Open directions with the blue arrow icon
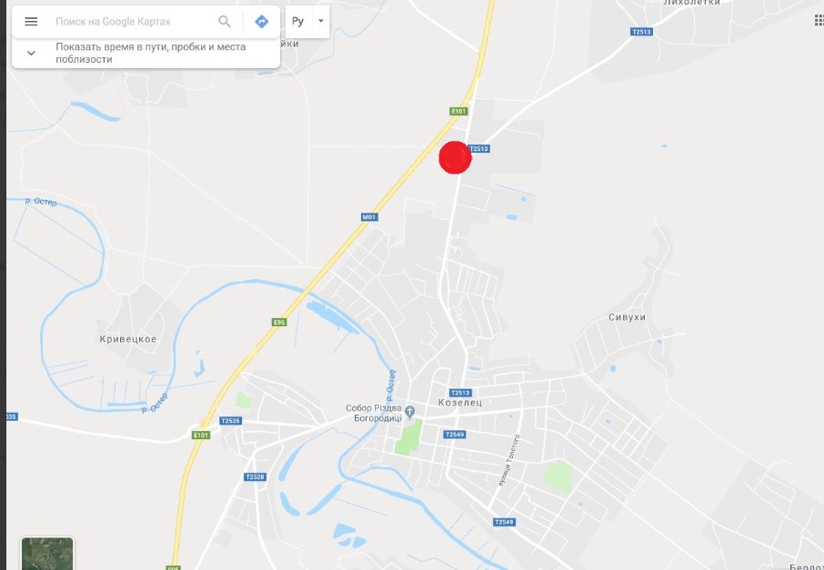This screenshot has width=824, height=570. click(261, 22)
